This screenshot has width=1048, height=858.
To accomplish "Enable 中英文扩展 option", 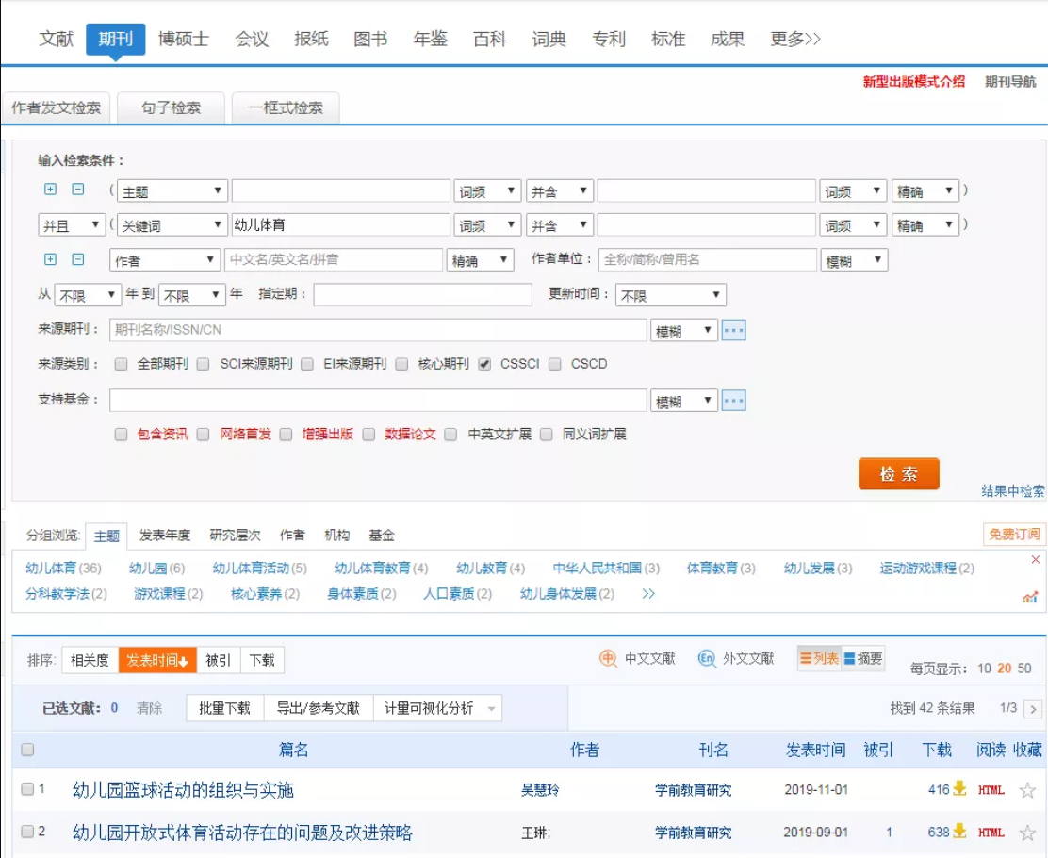I will pyautogui.click(x=451, y=435).
